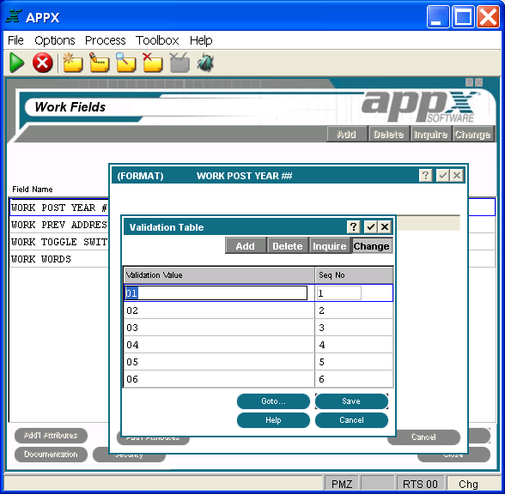This screenshot has width=505, height=494.
Task: Open the Process menu
Action: coord(106,40)
